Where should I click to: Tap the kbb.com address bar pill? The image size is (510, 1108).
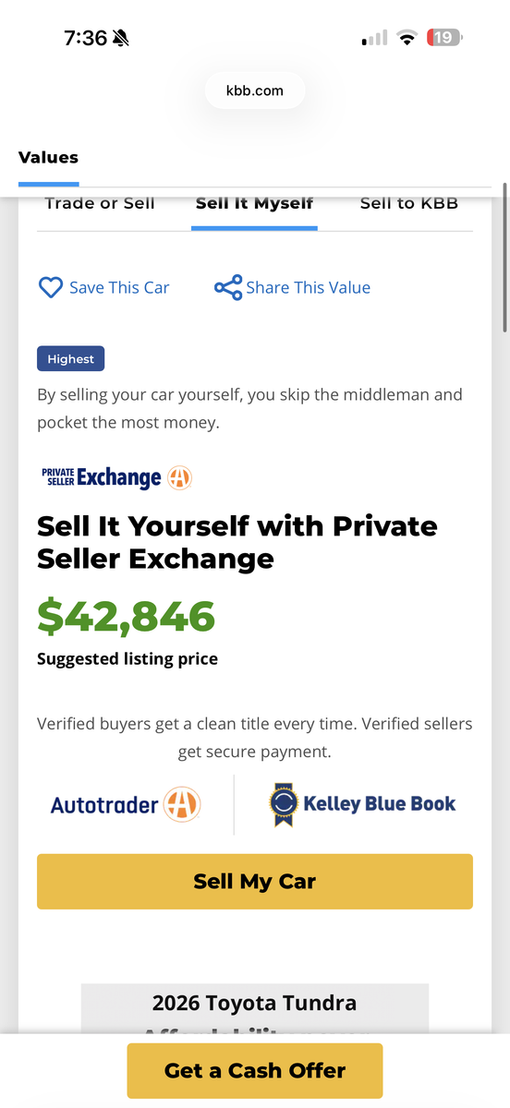click(255, 90)
